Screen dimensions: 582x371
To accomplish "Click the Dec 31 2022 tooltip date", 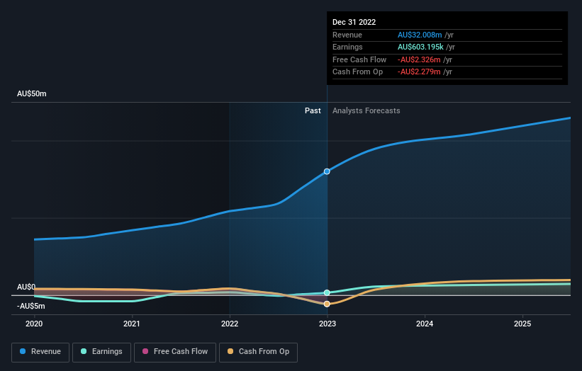I will click(x=354, y=22).
